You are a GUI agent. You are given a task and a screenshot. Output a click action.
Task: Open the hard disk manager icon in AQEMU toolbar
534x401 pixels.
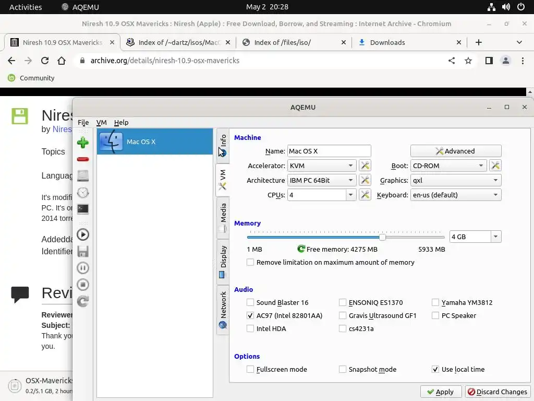[83, 175]
